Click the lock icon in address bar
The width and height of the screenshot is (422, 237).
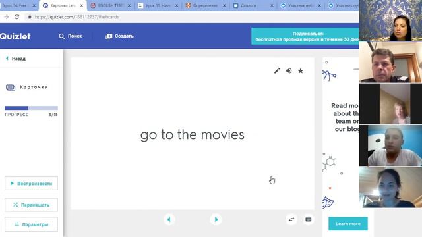click(x=30, y=17)
